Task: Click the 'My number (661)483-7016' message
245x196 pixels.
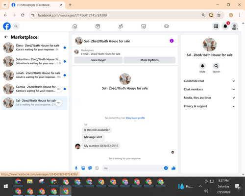Action: click(x=101, y=146)
